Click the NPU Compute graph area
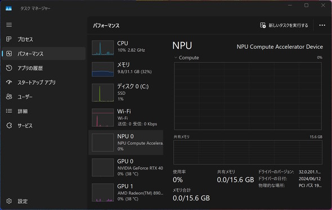 click(248, 96)
